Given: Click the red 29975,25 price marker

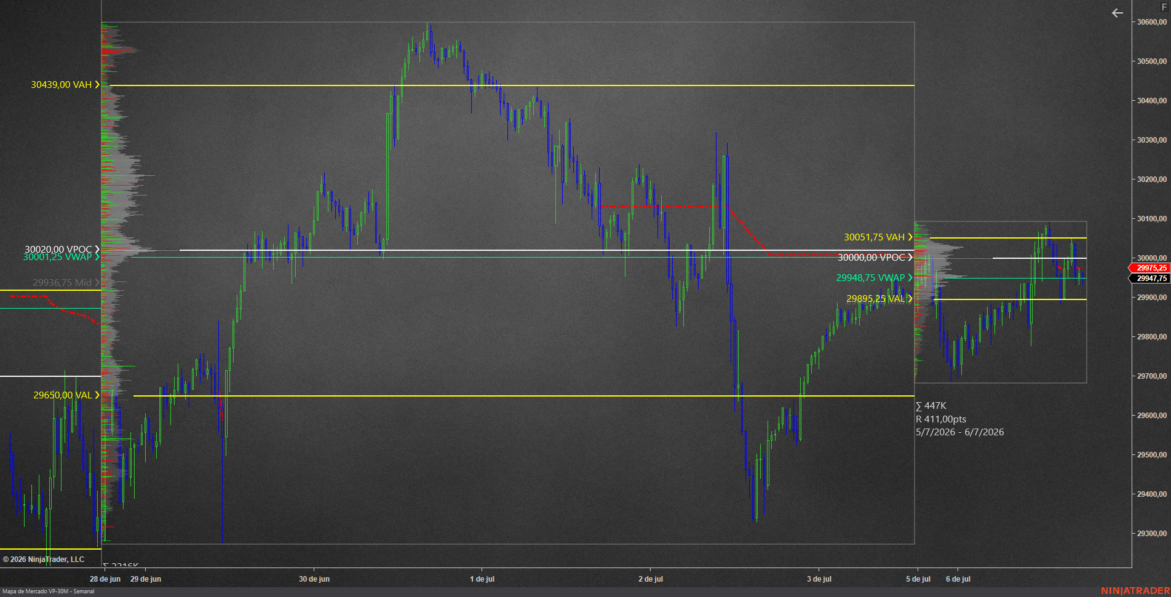Looking at the screenshot, I should coord(1149,268).
